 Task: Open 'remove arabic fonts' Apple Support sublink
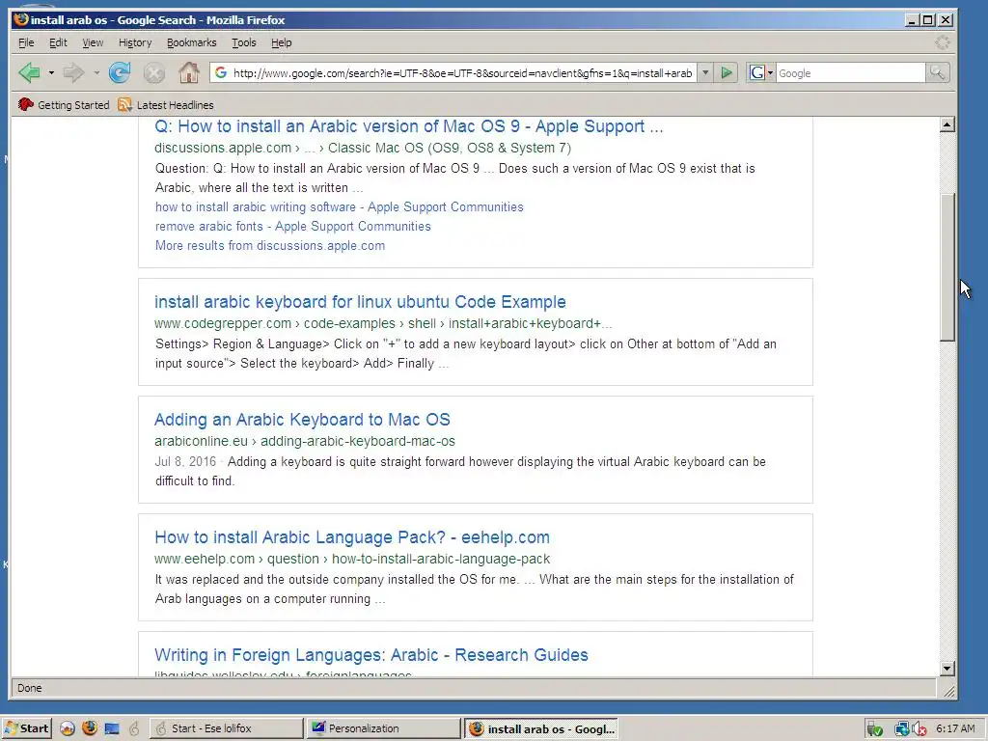point(293,226)
